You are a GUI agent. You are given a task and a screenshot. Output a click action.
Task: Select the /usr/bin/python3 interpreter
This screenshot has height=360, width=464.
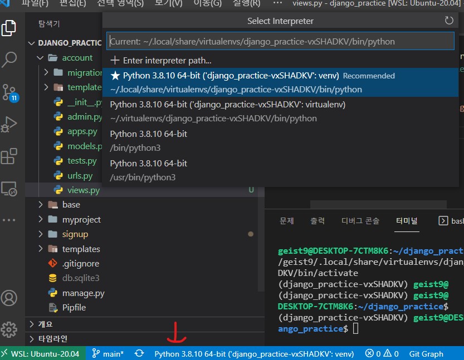tap(280, 170)
